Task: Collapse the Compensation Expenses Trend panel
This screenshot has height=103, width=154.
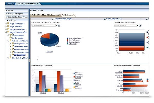Action: (114, 22)
